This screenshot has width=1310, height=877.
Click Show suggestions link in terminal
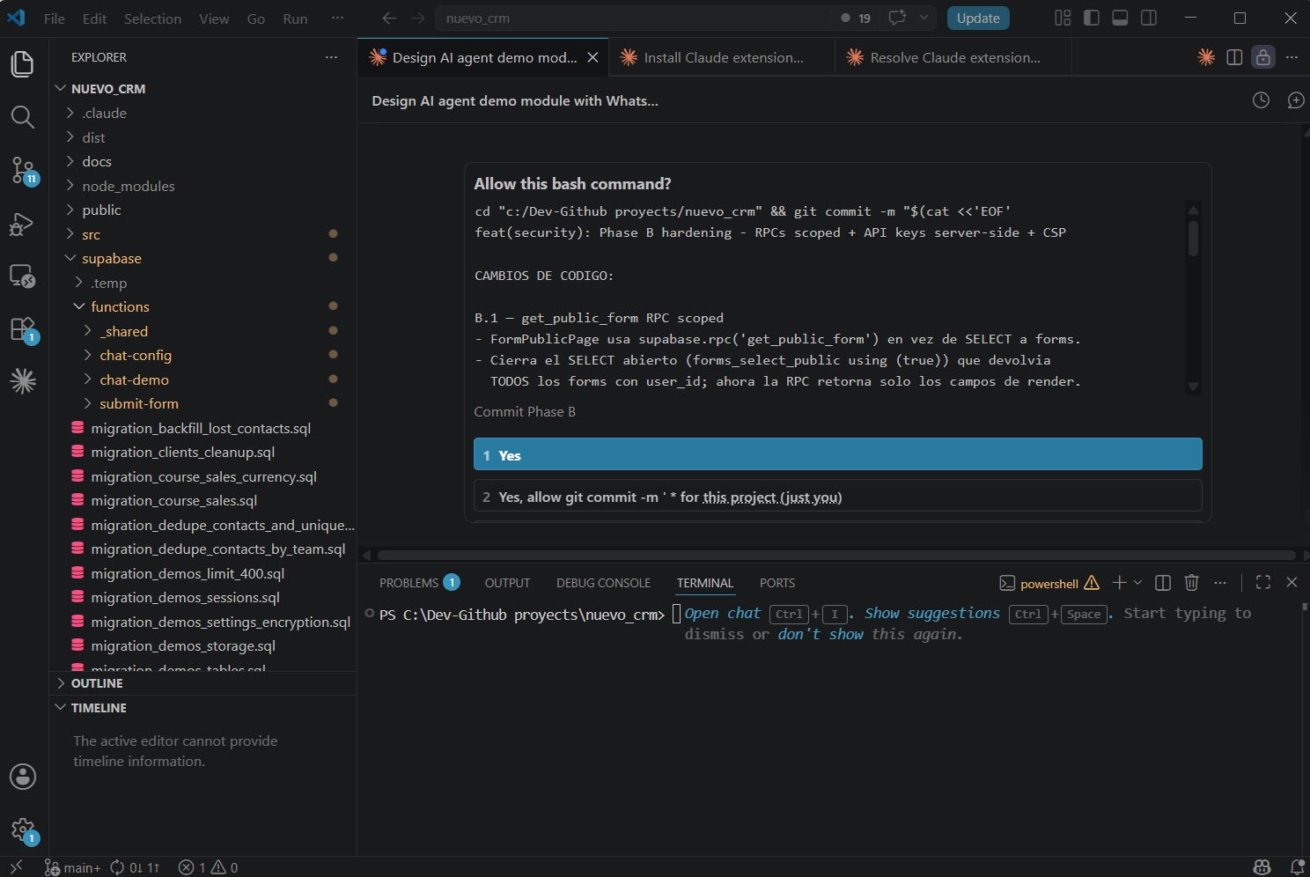click(931, 613)
